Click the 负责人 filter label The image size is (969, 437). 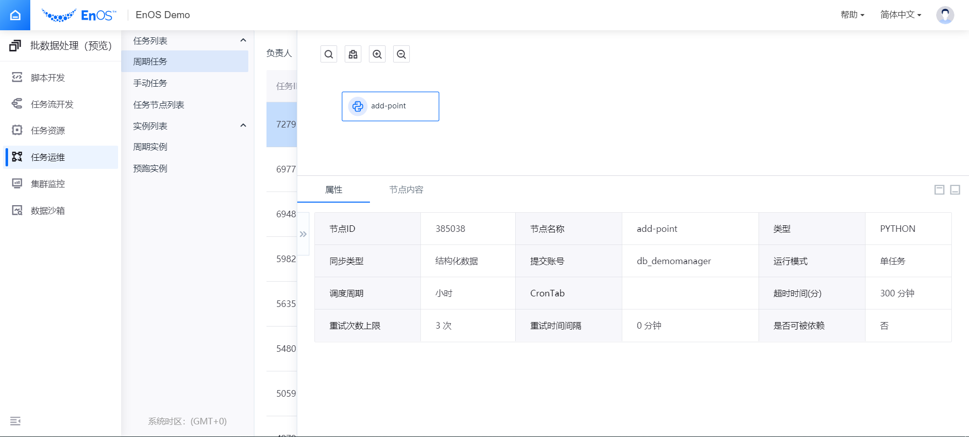coord(279,53)
